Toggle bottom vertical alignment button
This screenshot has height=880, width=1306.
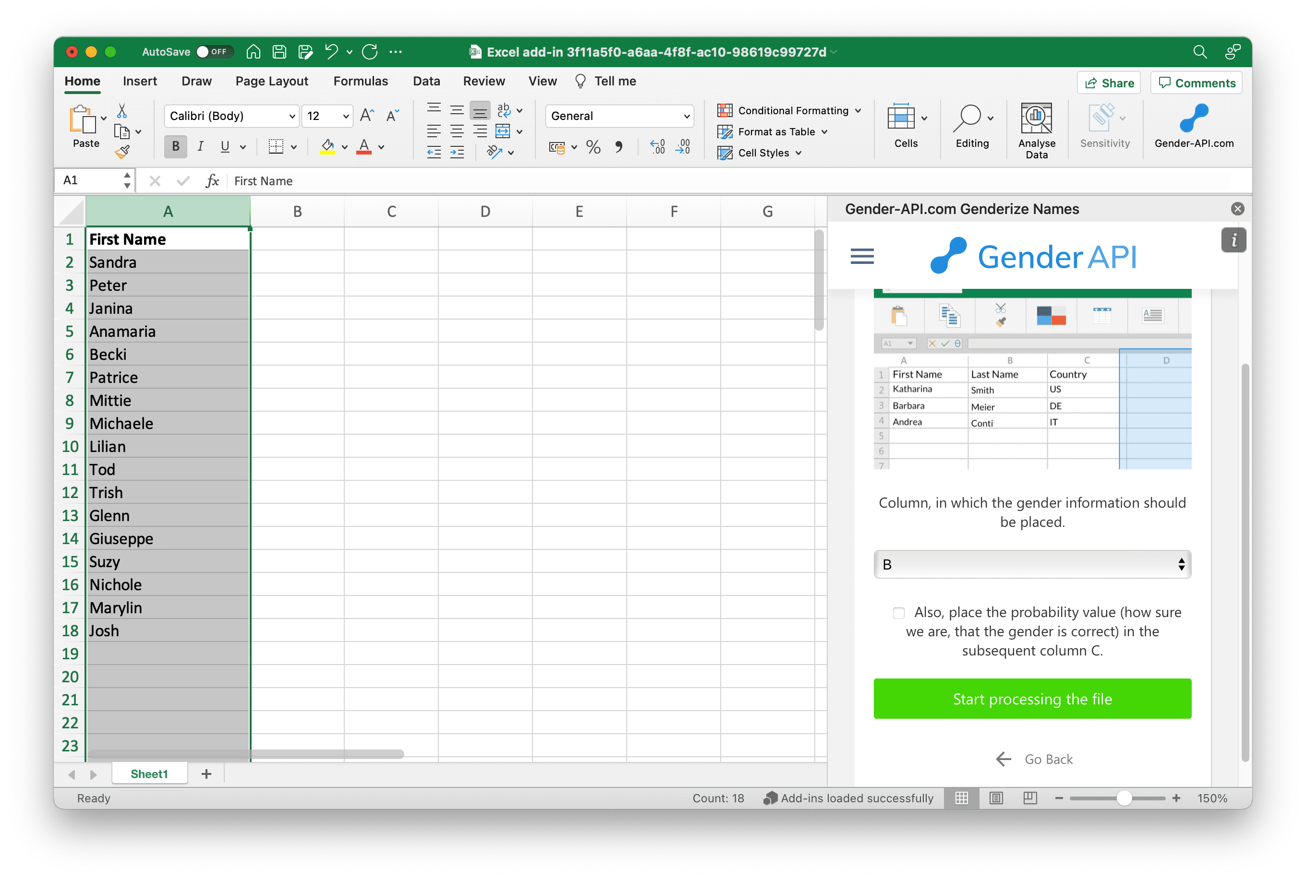(480, 110)
